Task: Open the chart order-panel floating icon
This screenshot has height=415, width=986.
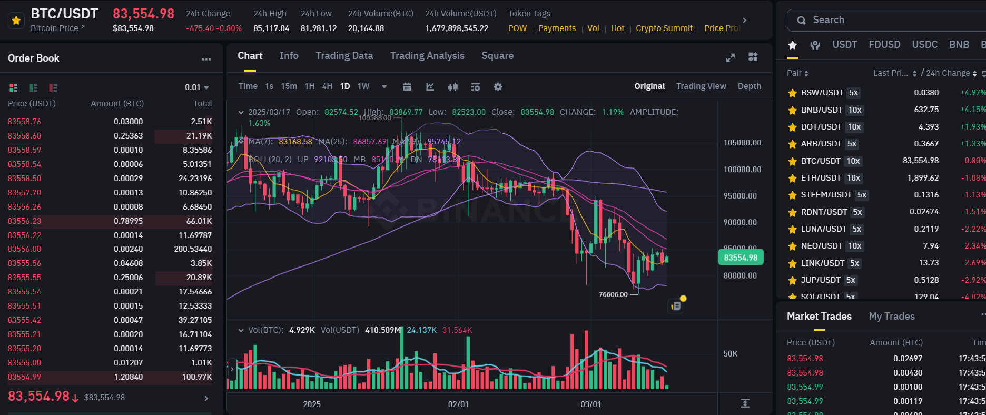Action: point(676,306)
